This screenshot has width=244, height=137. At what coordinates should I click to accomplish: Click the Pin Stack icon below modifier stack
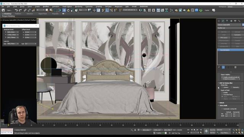click(219, 67)
